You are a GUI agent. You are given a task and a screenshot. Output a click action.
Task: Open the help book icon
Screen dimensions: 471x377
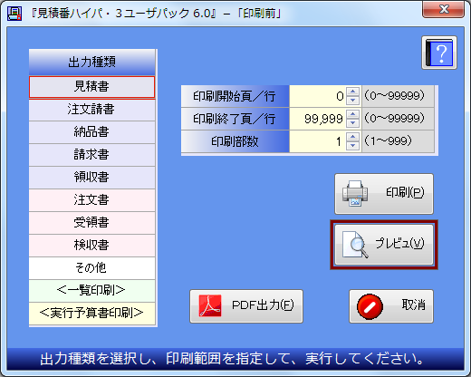(439, 53)
